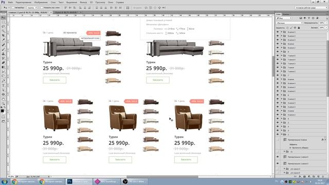Toggle the show transform controls checkbox

click(x=42, y=8)
